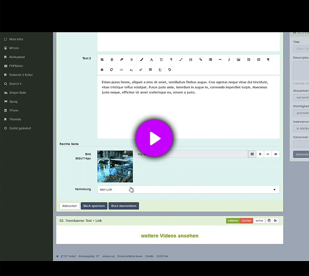Click the italic formatting icon

[x=229, y=60]
